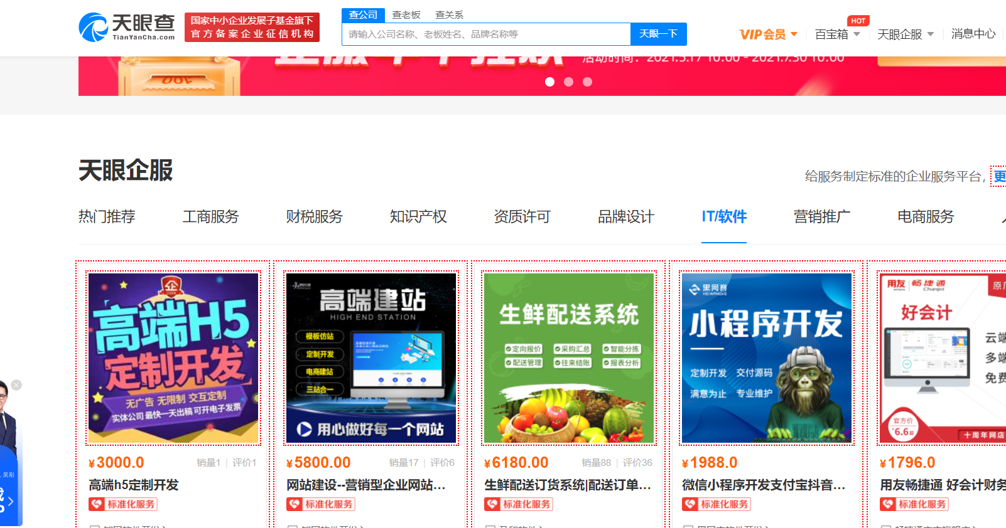Select the 资质许可 category tab
Screen dimensions: 1006x528
(522, 217)
